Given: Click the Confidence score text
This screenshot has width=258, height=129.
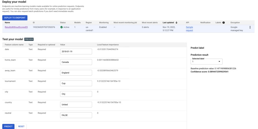Looking at the screenshot, I should pyautogui.click(x=210, y=72).
